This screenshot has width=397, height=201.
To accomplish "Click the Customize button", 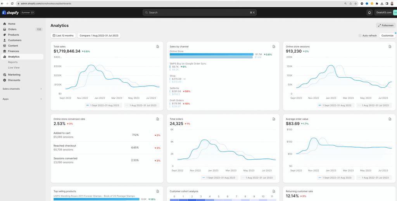I will coord(387,36).
